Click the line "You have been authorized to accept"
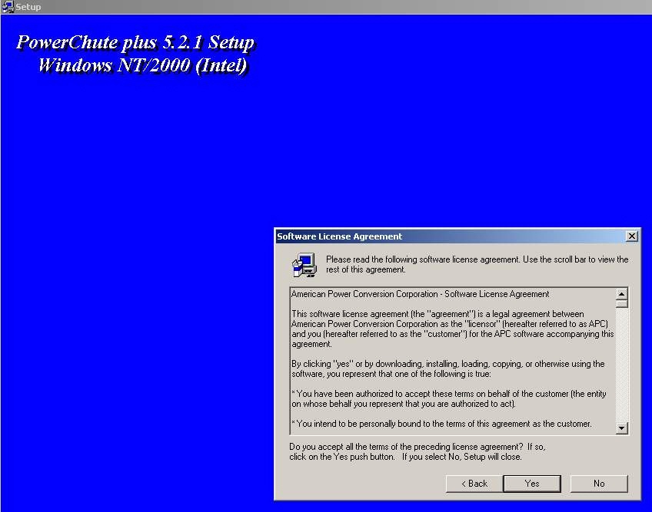Image resolution: width=652 pixels, height=512 pixels. click(x=449, y=398)
